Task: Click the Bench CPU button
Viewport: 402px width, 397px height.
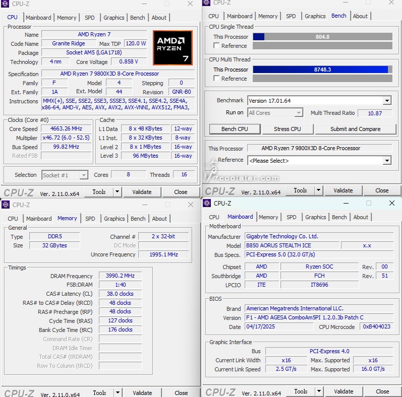Action: (235, 129)
